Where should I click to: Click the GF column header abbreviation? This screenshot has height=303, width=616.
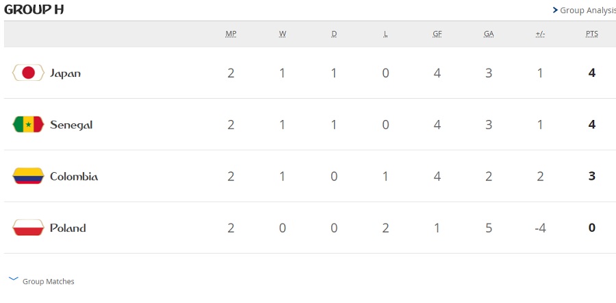click(437, 34)
